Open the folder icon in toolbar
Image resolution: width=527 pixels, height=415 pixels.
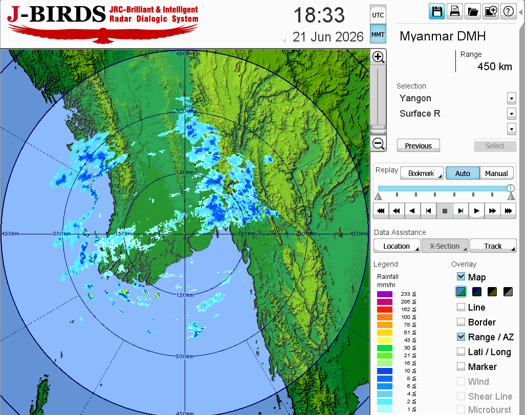click(x=473, y=11)
